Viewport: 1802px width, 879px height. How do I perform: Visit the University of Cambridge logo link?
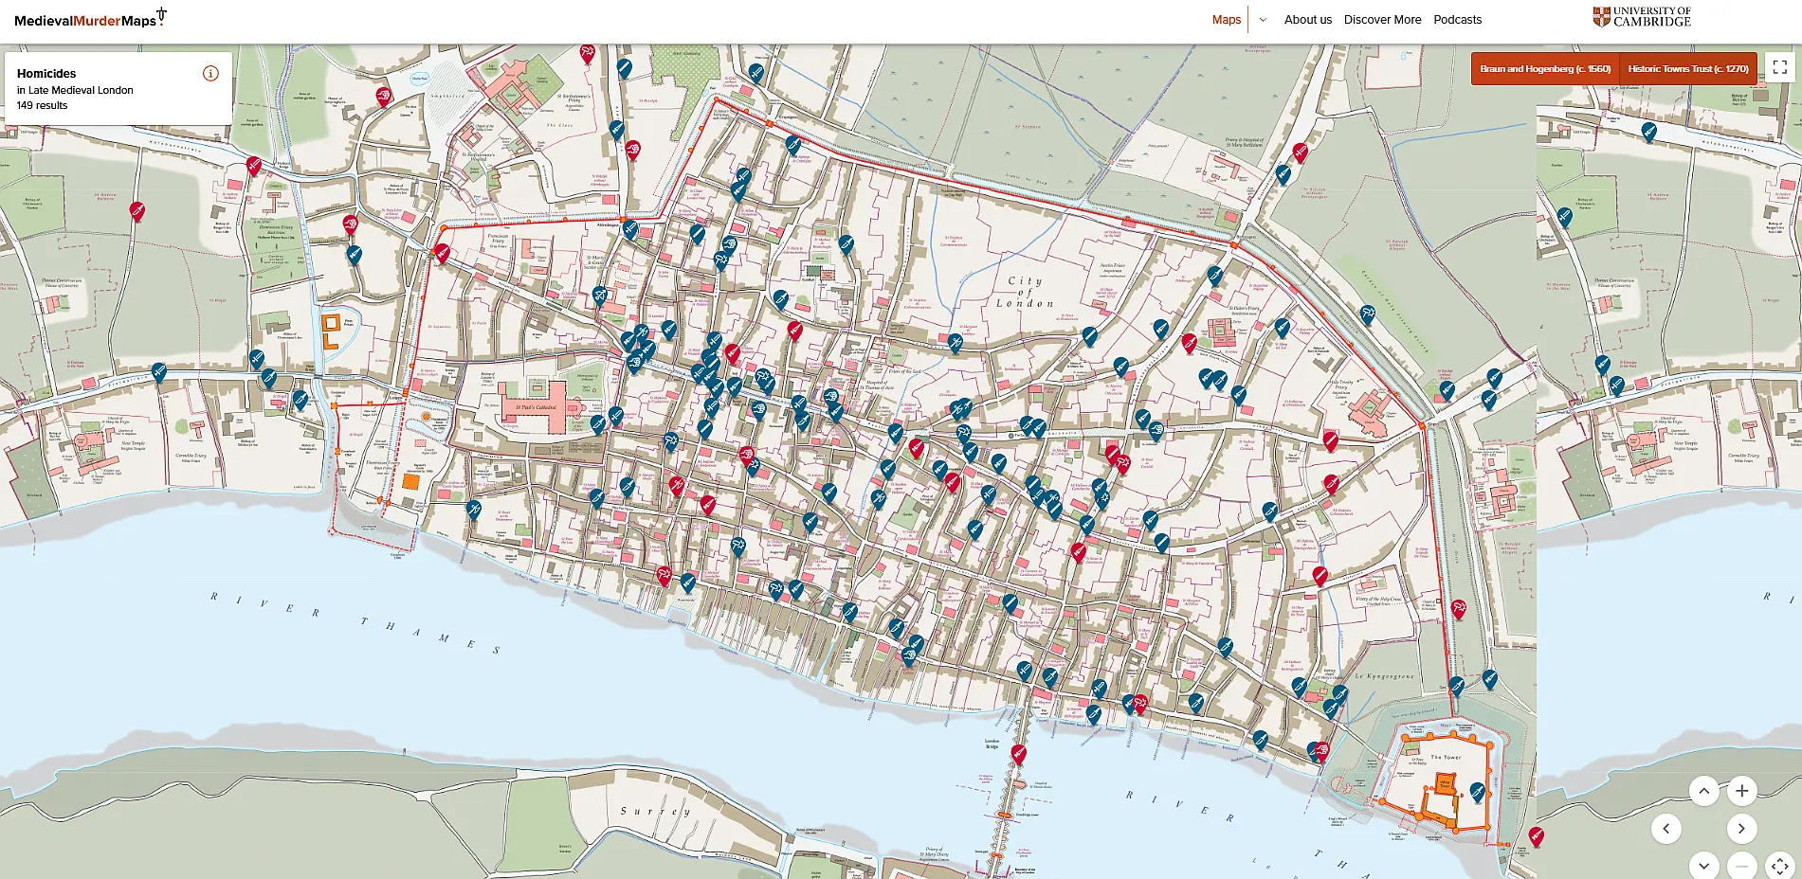pos(1641,17)
